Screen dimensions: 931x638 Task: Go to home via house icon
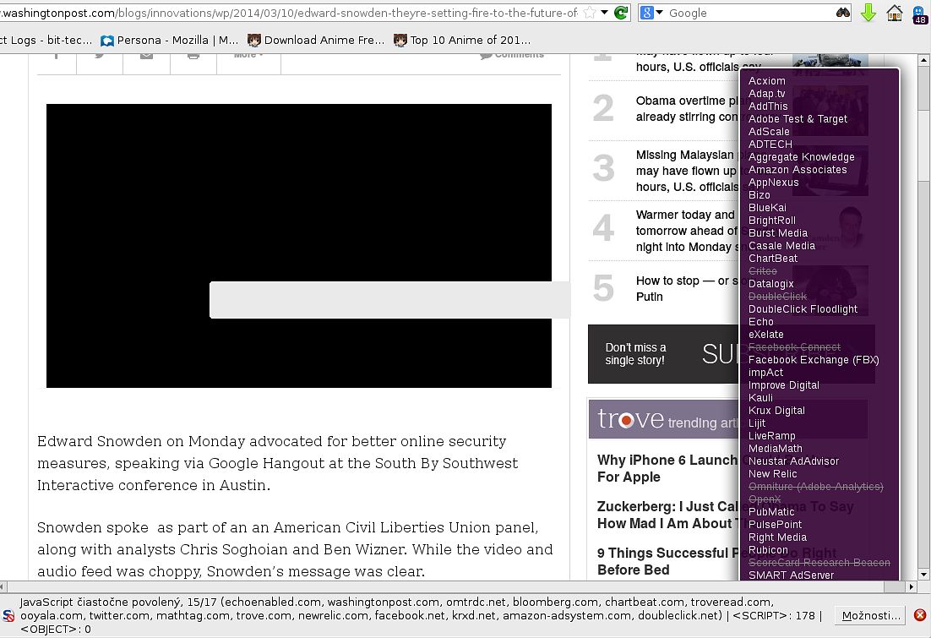pos(894,13)
